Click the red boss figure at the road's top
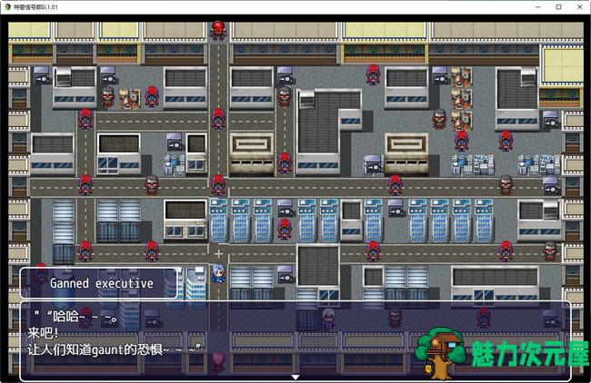591x383 pixels. coord(218,30)
